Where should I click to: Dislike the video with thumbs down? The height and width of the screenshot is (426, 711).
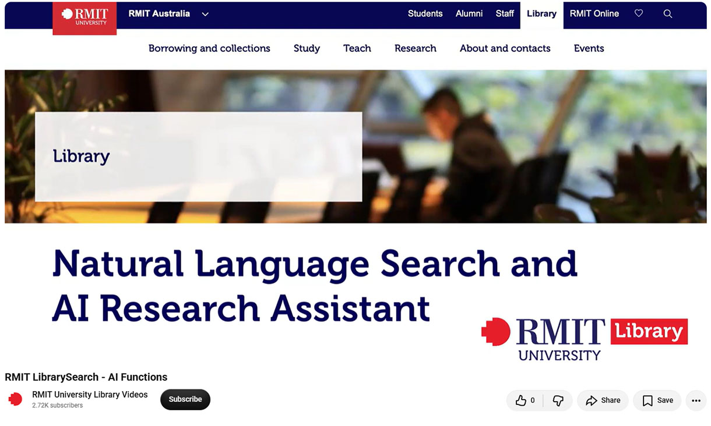point(558,400)
